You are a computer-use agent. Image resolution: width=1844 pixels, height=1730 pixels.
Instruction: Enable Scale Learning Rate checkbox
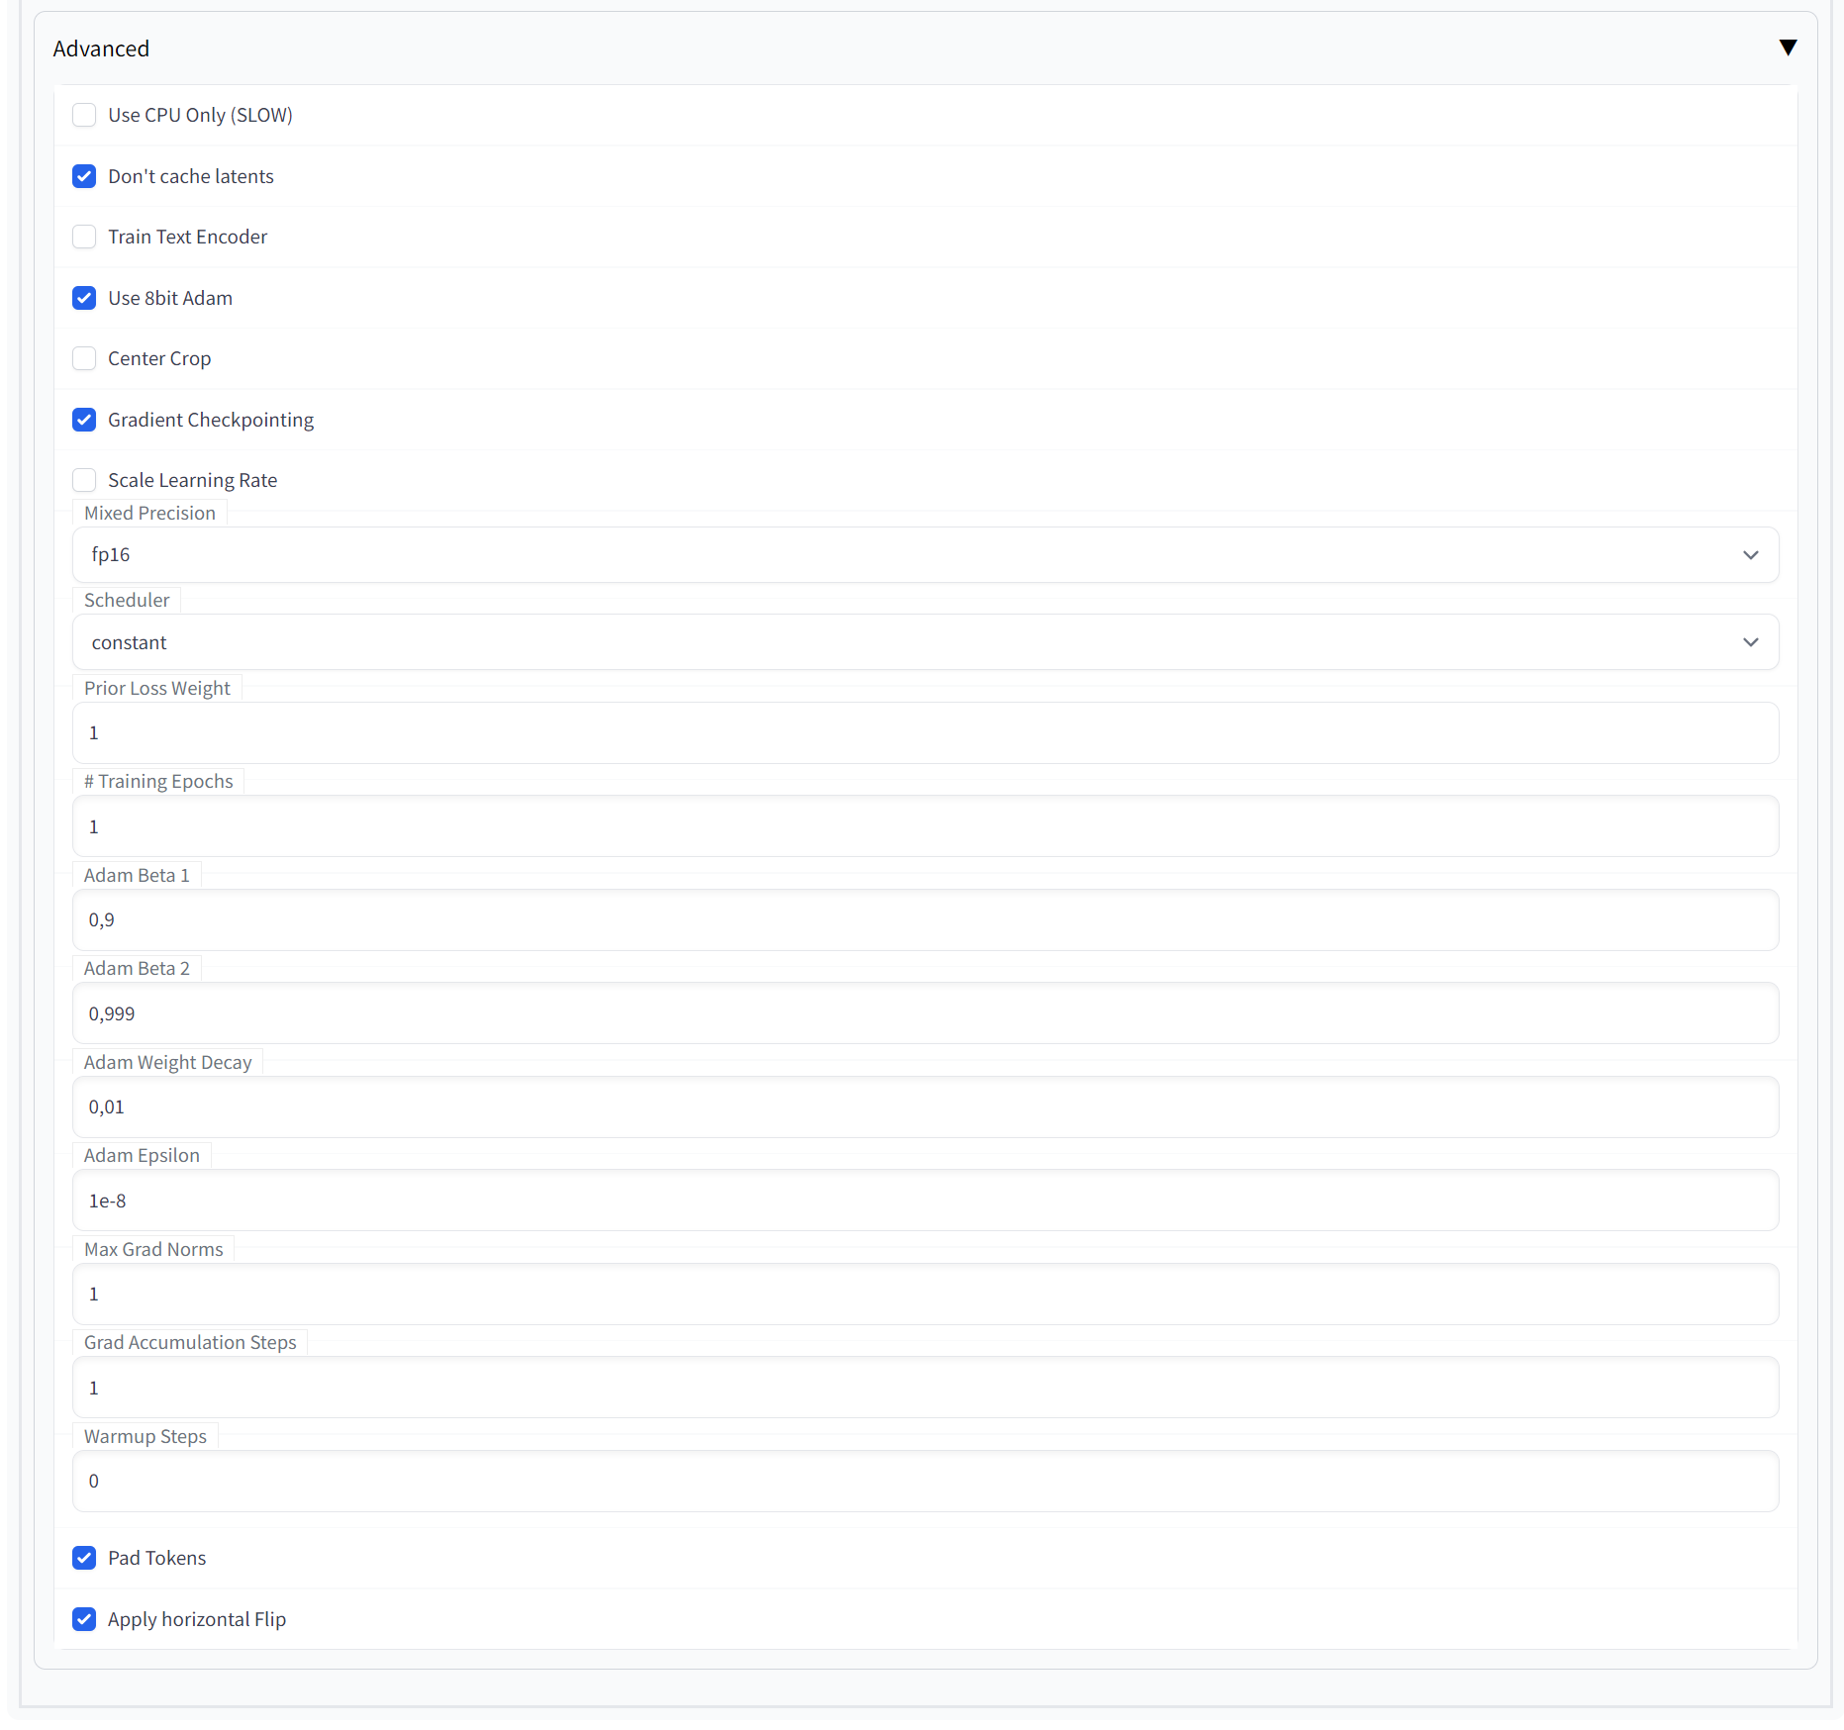pos(84,480)
